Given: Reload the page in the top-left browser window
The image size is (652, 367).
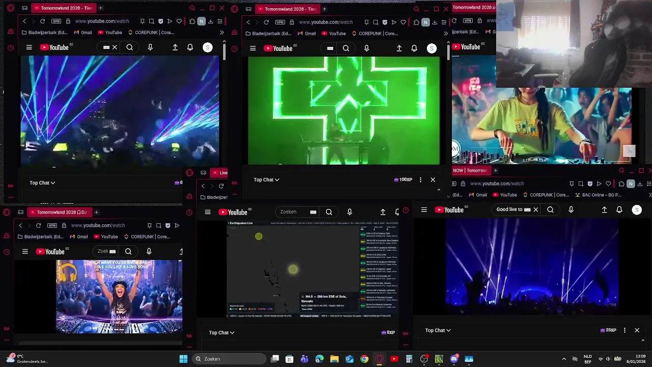Looking at the screenshot, I should 42,21.
